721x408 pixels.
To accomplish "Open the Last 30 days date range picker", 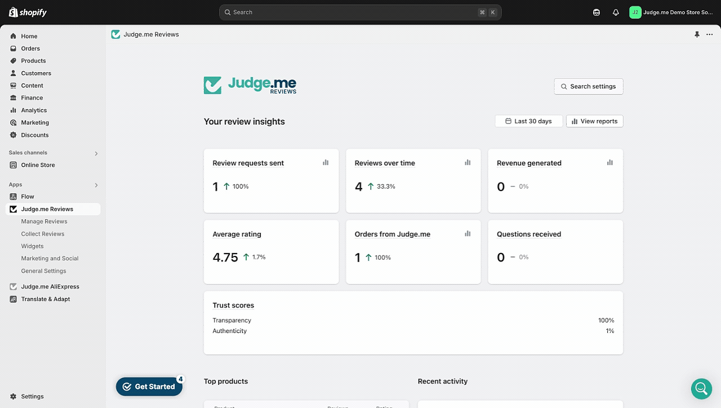I will pyautogui.click(x=528, y=121).
